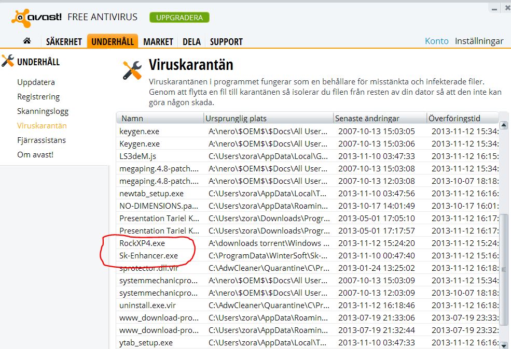Viewport: 511px width, 349px height.
Task: Sort by Överföringstid column header
Action: tap(462, 118)
